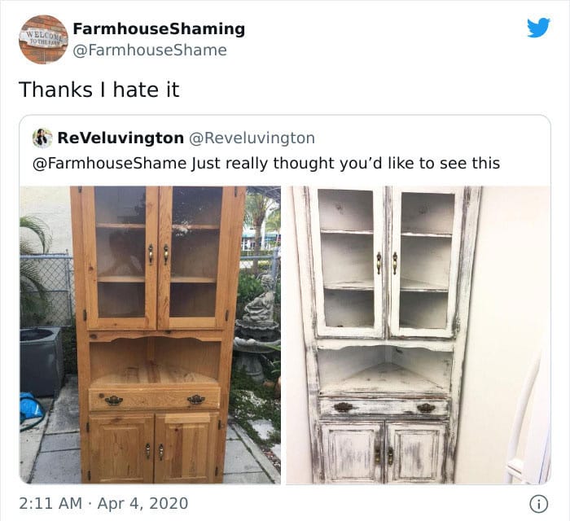Viewport: 570px width, 521px height.
Task: Click ReVeluvington's small profile avatar
Action: tap(42, 138)
